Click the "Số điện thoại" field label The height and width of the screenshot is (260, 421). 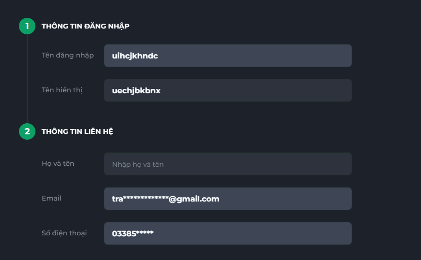point(65,233)
